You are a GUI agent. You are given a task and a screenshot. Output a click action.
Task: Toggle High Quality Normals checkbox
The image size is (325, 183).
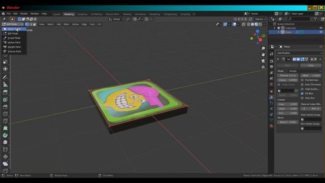point(302,89)
